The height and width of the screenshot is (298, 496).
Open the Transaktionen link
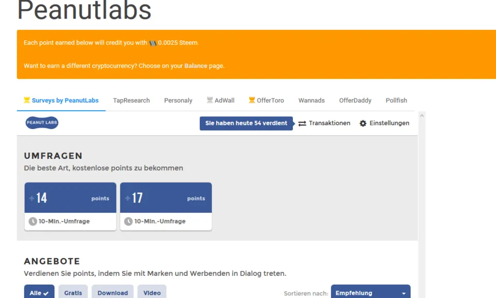(324, 123)
